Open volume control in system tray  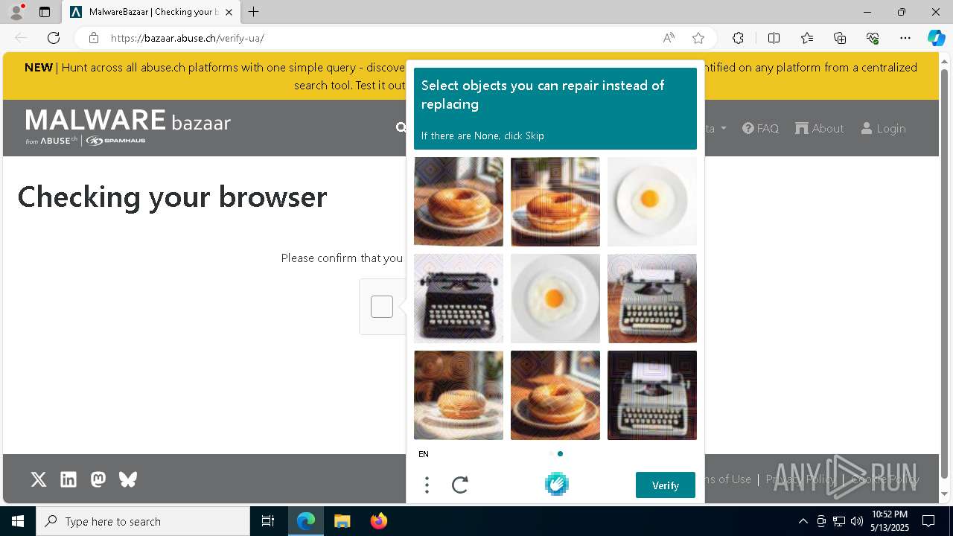click(856, 521)
